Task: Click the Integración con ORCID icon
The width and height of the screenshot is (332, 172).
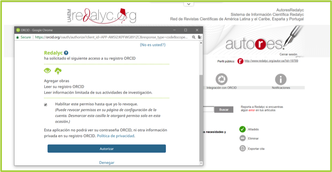Action: pyautogui.click(x=221, y=79)
